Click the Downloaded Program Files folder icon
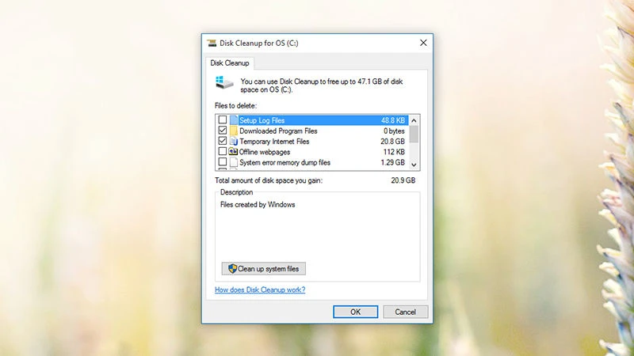This screenshot has width=634, height=356. 234,131
